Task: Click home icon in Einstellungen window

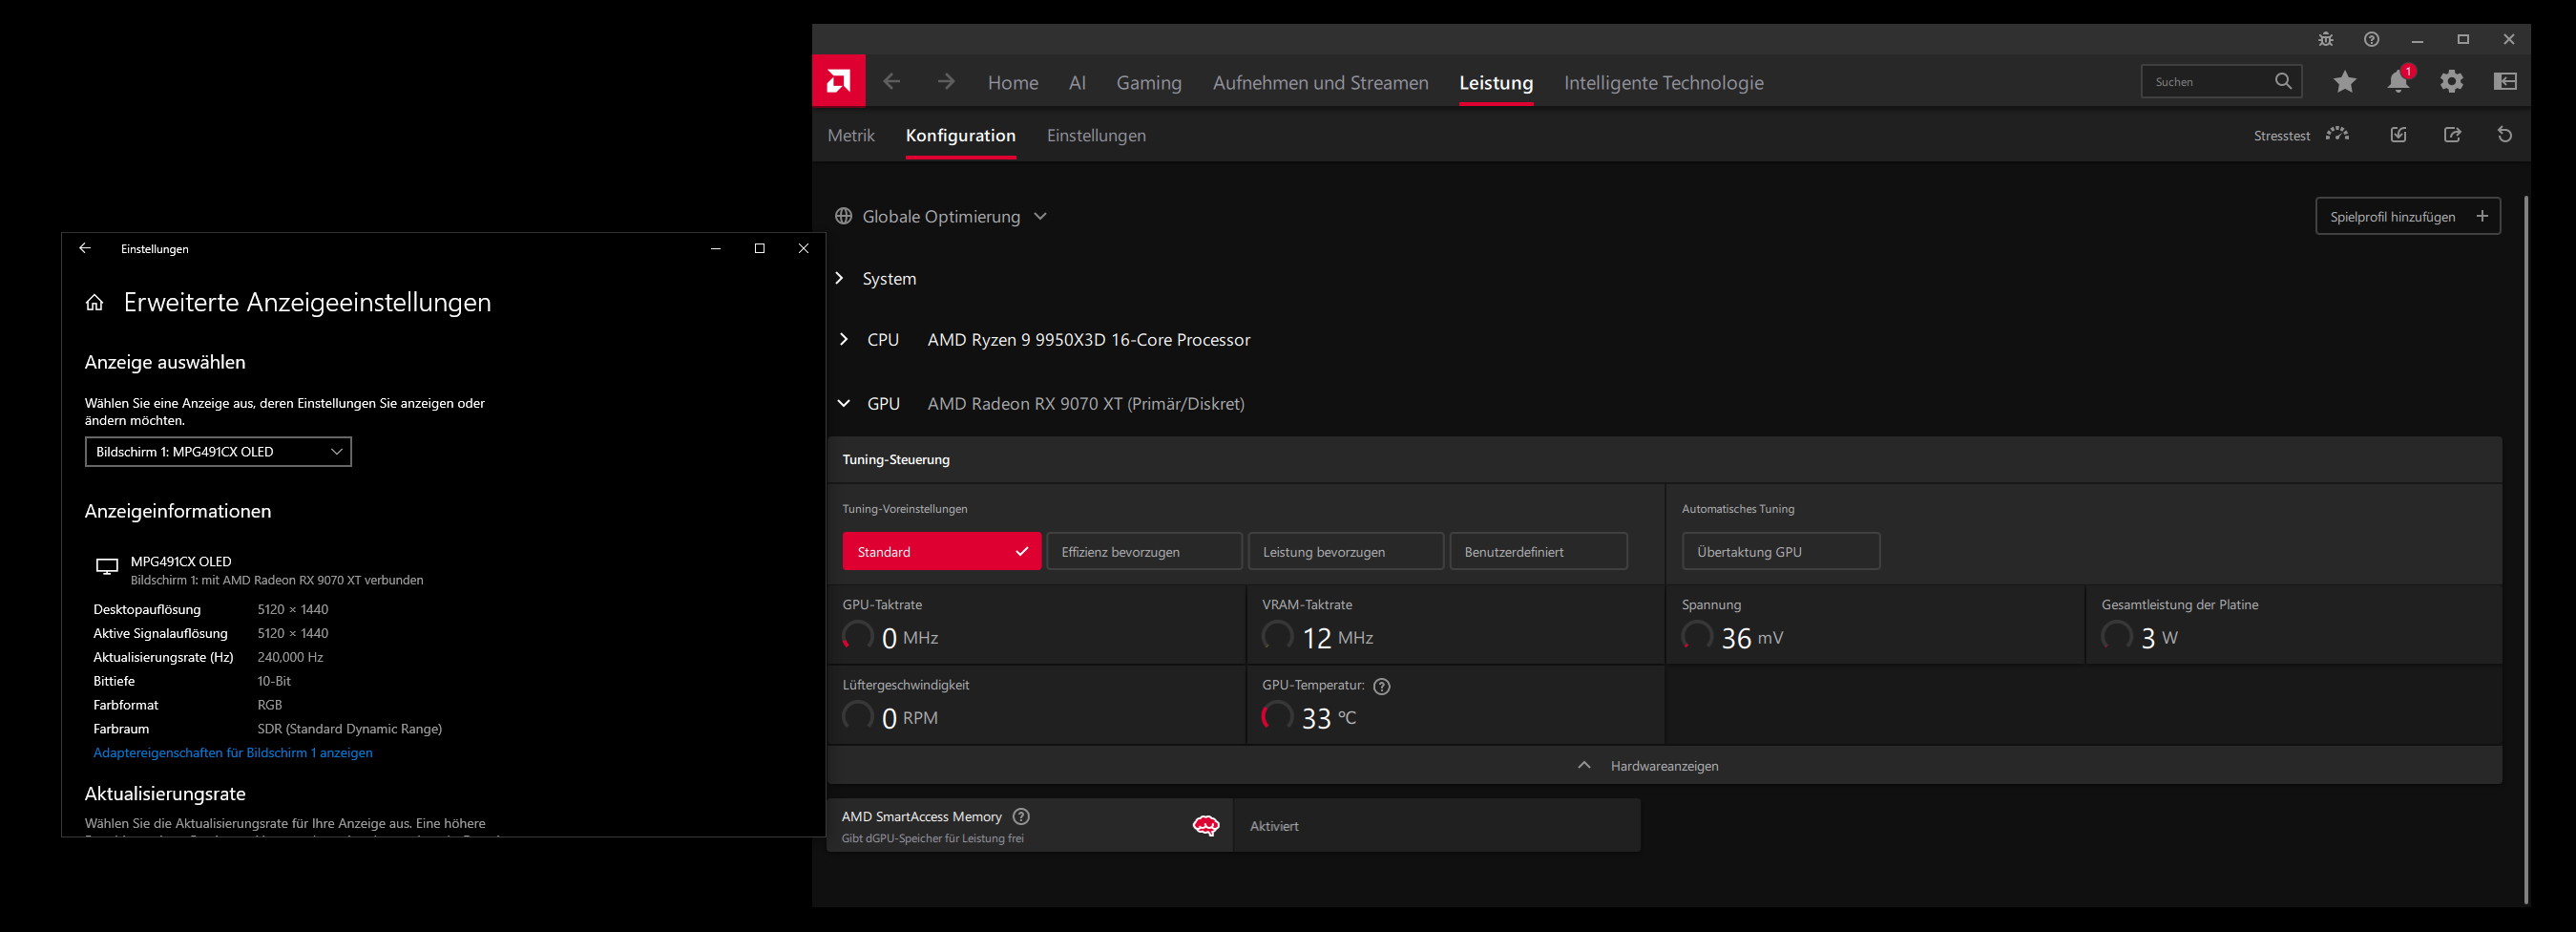Action: tap(95, 302)
